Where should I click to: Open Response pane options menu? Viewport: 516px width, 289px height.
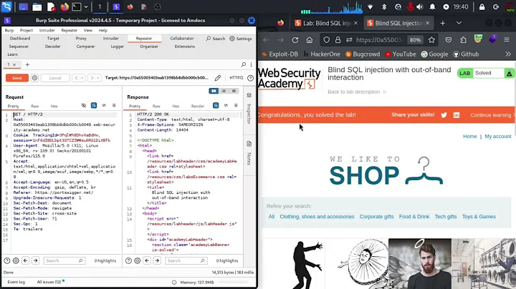pos(236,105)
